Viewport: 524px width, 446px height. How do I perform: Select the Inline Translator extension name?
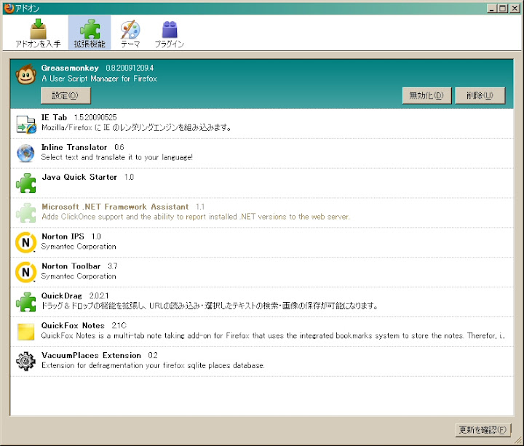click(x=74, y=147)
